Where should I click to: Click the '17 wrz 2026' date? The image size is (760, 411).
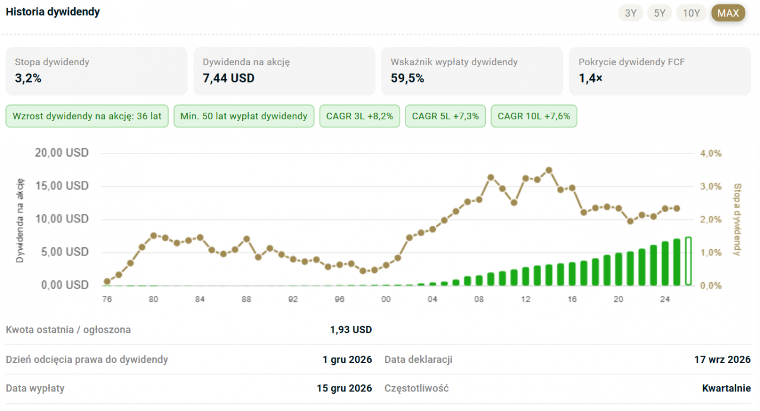[x=723, y=359]
